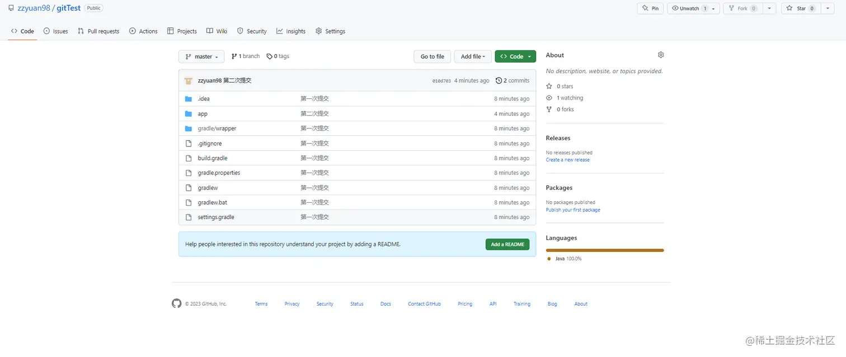Click the fork icon beside 0 forks
Viewport: 846px width, 357px height.
point(549,110)
